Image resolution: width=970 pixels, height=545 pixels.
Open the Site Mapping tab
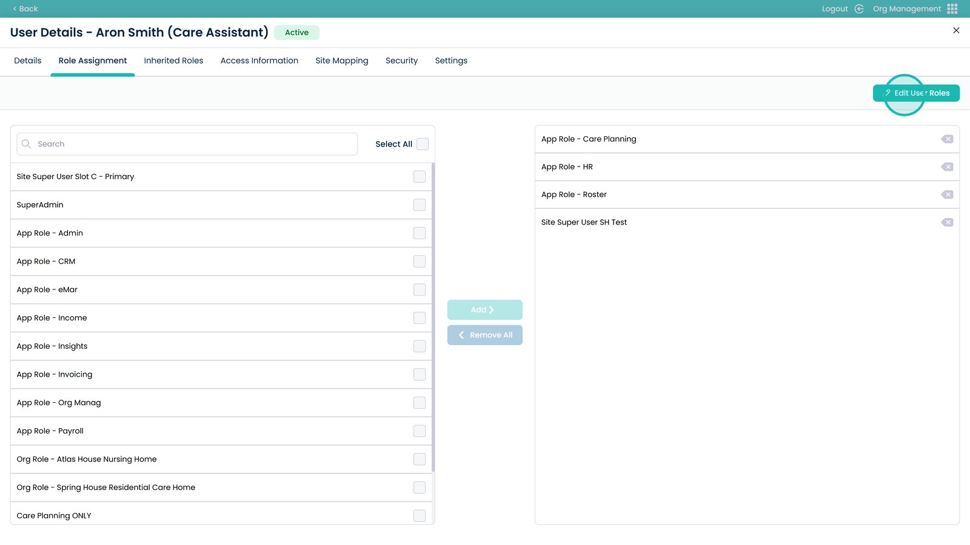pyautogui.click(x=341, y=61)
